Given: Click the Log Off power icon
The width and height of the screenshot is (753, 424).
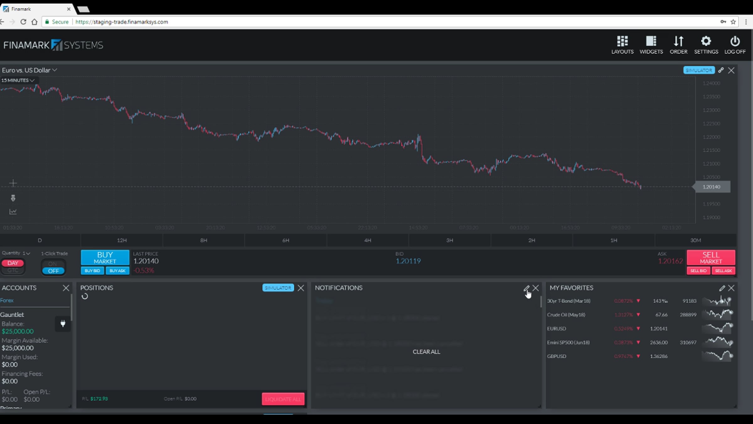Looking at the screenshot, I should click(735, 41).
